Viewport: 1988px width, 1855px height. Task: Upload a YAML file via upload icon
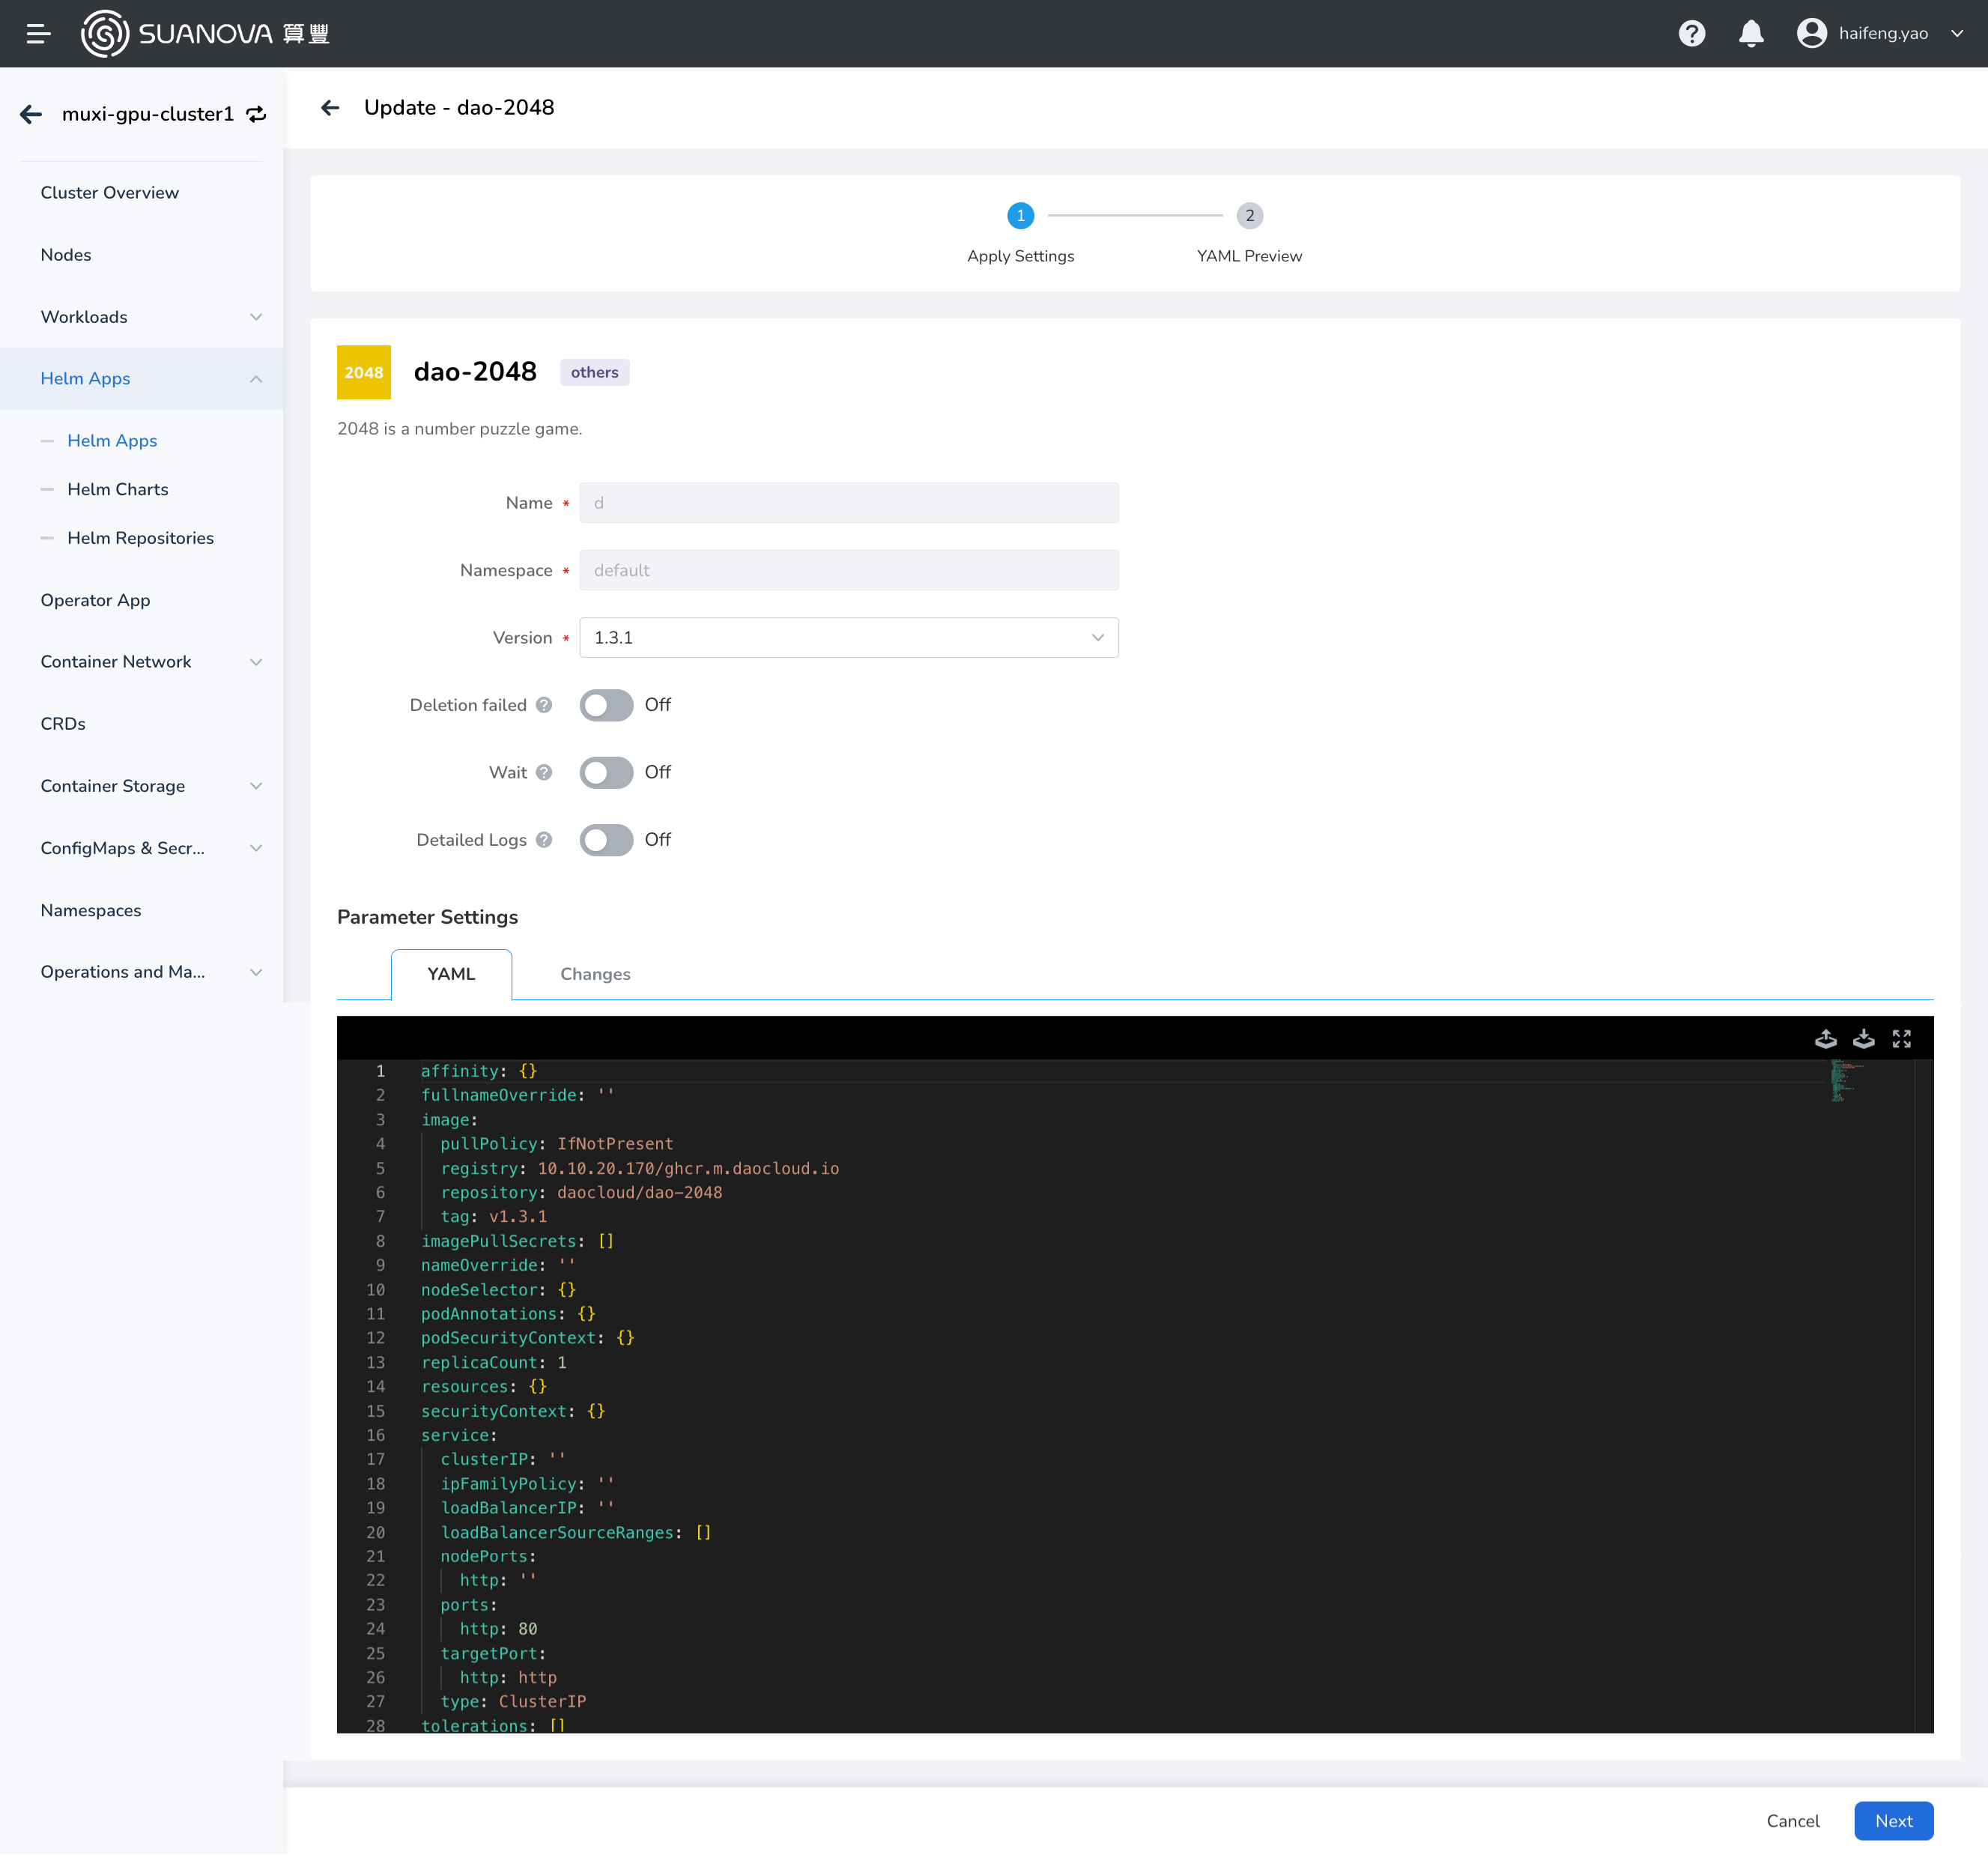click(1826, 1039)
